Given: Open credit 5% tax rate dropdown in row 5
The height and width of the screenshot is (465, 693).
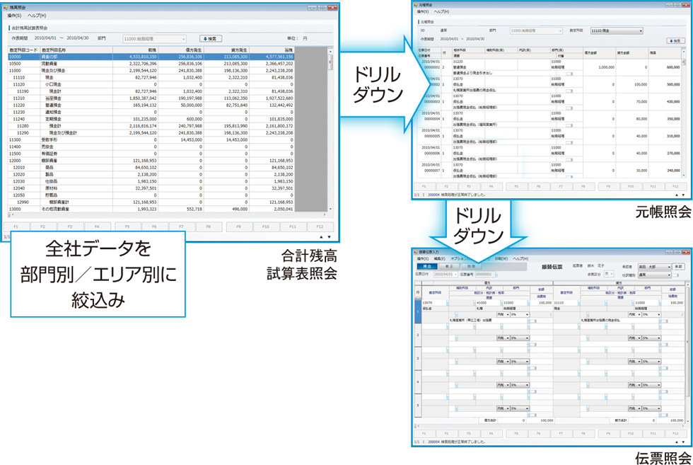Looking at the screenshot, I should click(x=651, y=408).
